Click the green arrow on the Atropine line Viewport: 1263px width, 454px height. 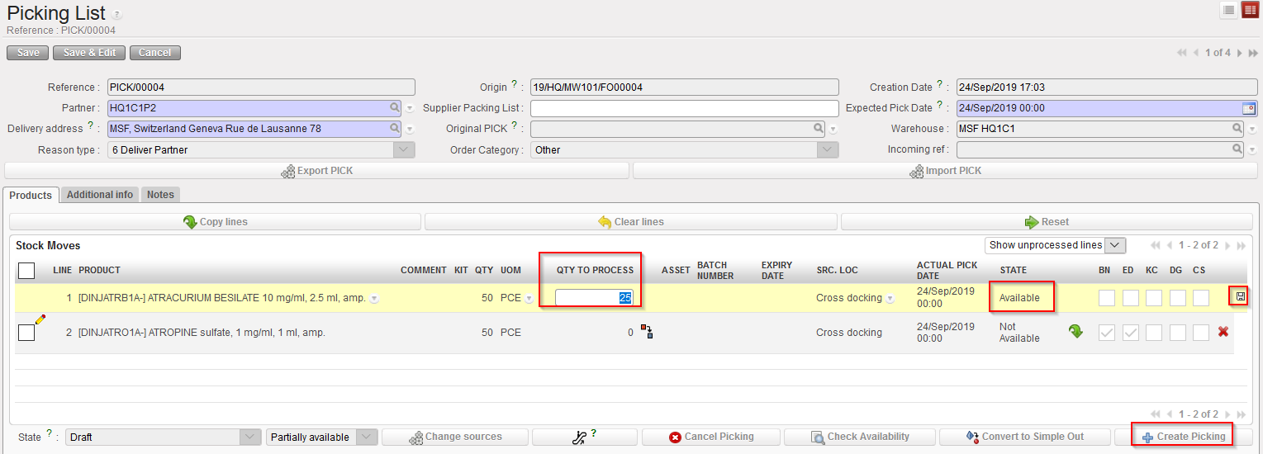click(1075, 332)
